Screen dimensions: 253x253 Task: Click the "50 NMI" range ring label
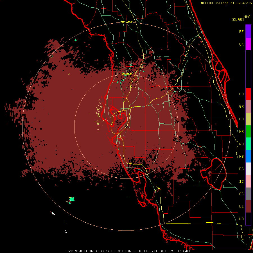point(126,74)
